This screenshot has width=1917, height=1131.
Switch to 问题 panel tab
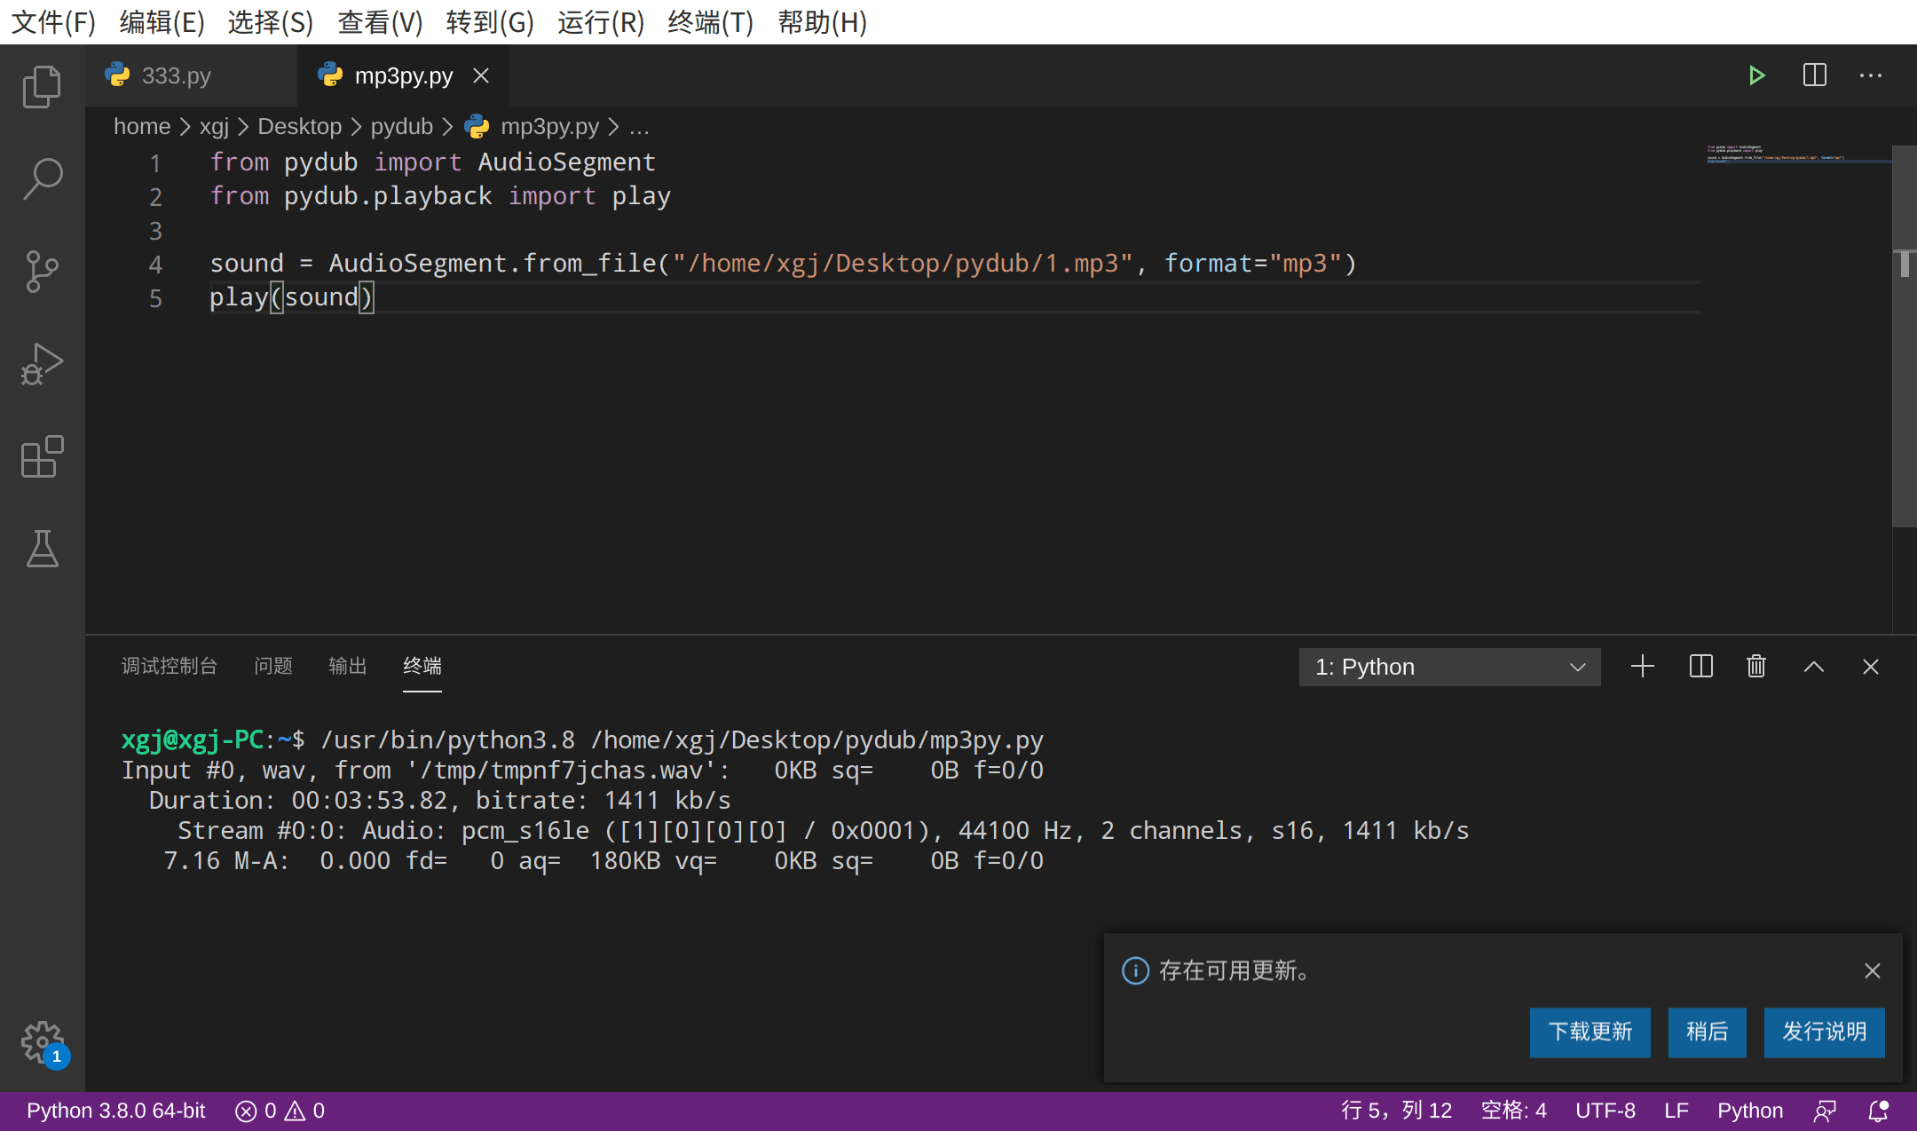[x=273, y=666]
